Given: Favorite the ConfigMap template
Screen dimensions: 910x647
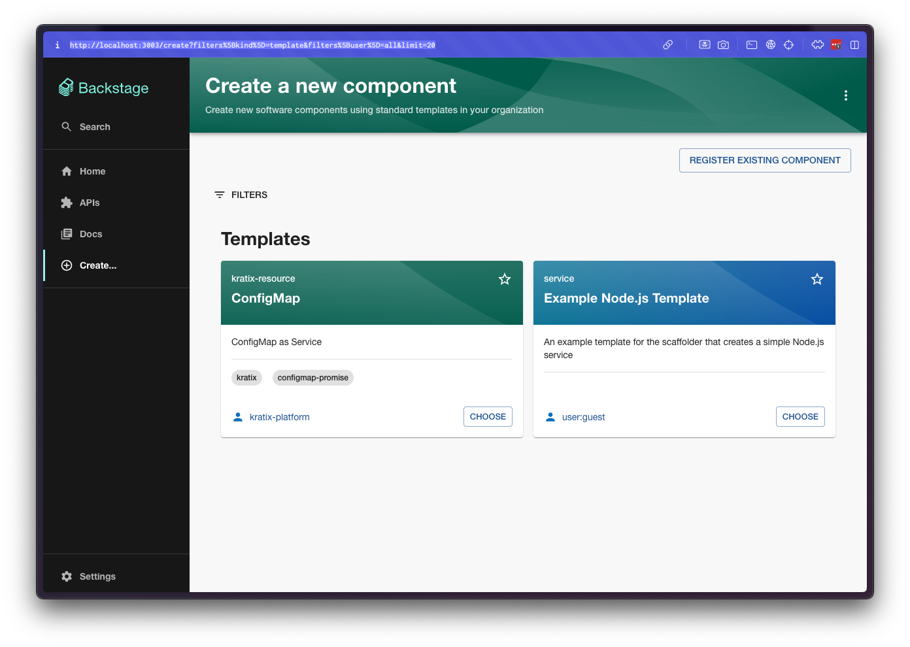Looking at the screenshot, I should [x=505, y=279].
